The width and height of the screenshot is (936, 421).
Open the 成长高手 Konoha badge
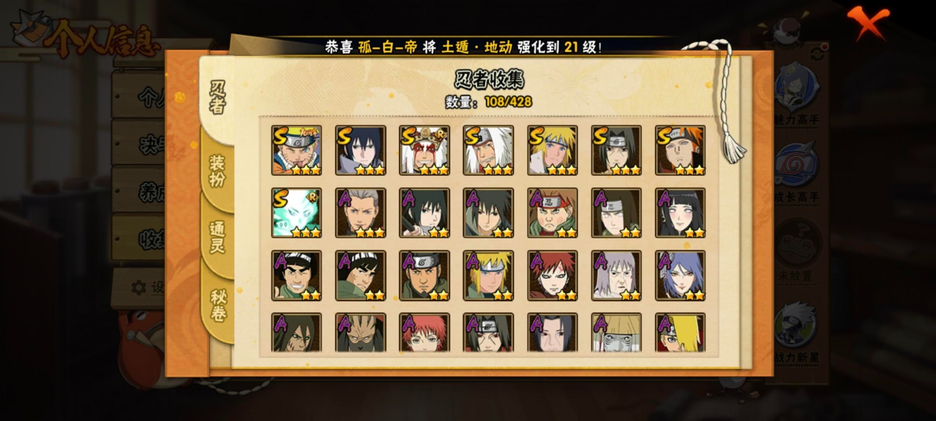point(798,172)
